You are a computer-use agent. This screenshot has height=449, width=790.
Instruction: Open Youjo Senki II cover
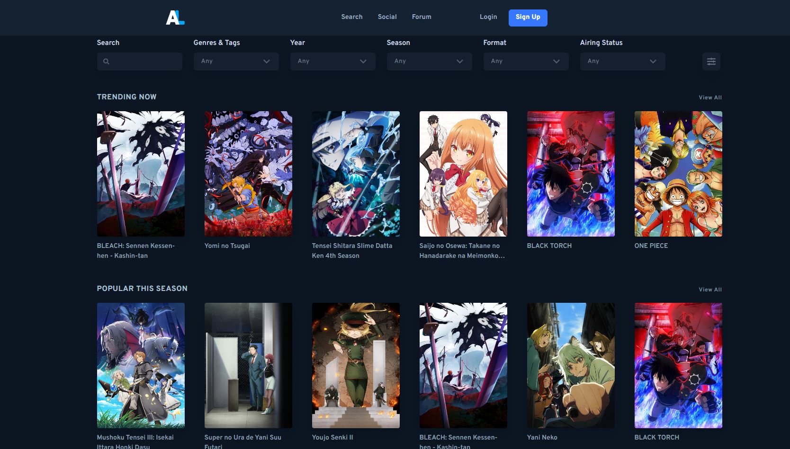tap(356, 365)
